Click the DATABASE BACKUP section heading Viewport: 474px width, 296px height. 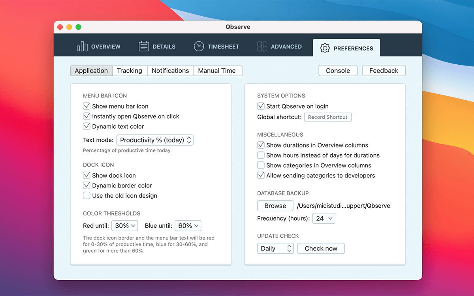[283, 193]
